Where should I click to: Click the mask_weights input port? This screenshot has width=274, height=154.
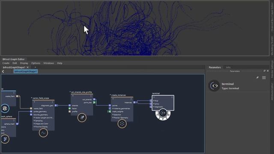click(x=110, y=111)
